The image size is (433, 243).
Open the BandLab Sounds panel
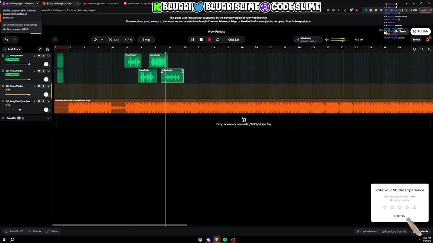(x=394, y=232)
